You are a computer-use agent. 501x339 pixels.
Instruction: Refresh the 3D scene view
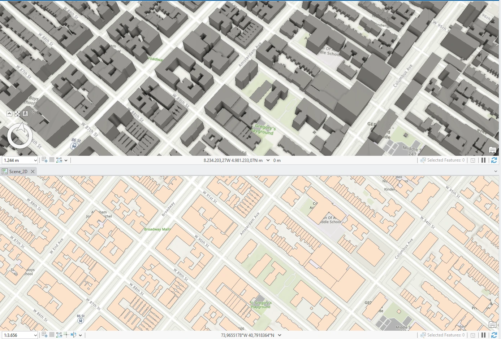point(494,160)
